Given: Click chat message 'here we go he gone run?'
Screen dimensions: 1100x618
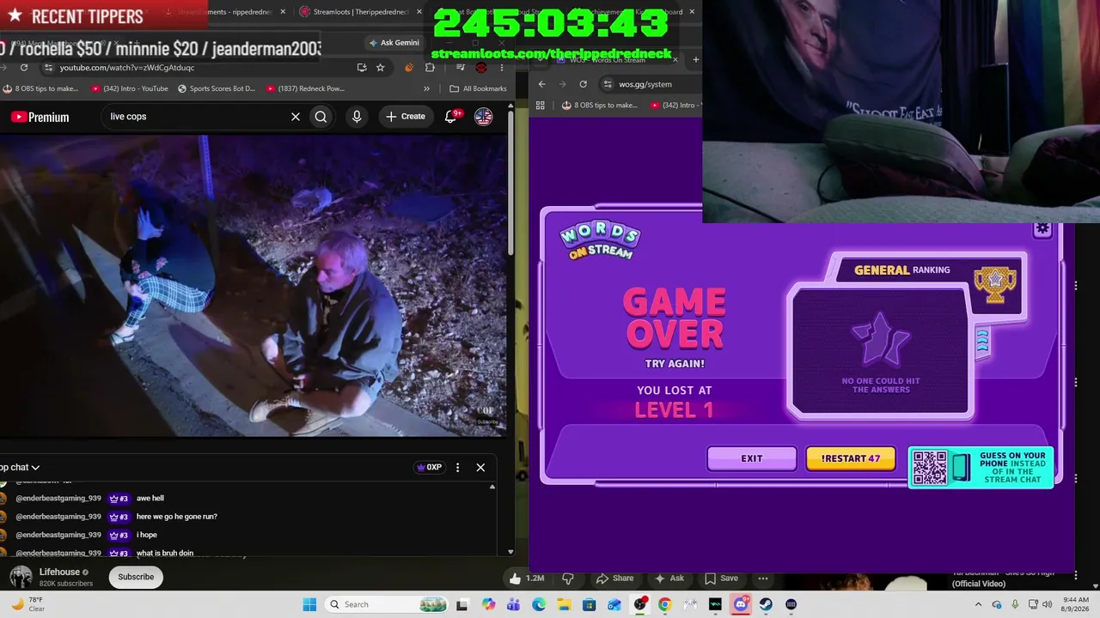Looking at the screenshot, I should [x=177, y=517].
